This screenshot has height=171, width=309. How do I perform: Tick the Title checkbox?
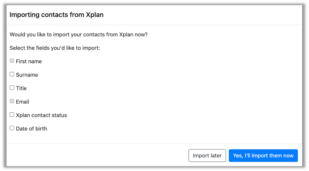click(12, 88)
